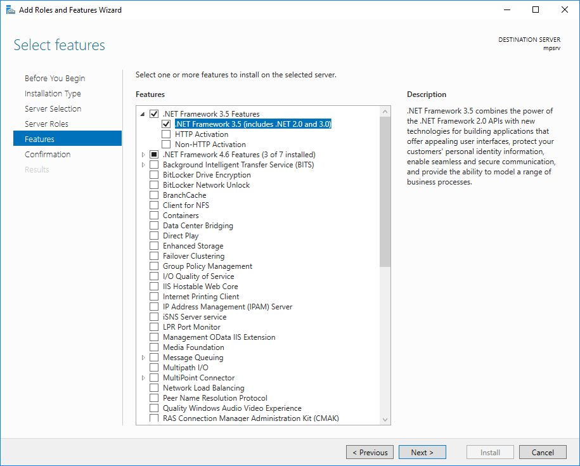
Task: Select the Enhanced Storage row text
Action: pyautogui.click(x=193, y=246)
